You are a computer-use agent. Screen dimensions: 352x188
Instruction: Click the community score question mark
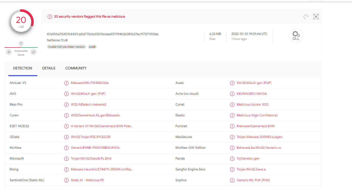pyautogui.click(x=21, y=44)
